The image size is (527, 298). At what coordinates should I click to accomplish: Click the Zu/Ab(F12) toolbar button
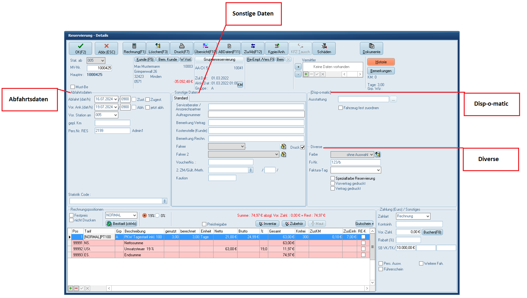[x=253, y=48]
